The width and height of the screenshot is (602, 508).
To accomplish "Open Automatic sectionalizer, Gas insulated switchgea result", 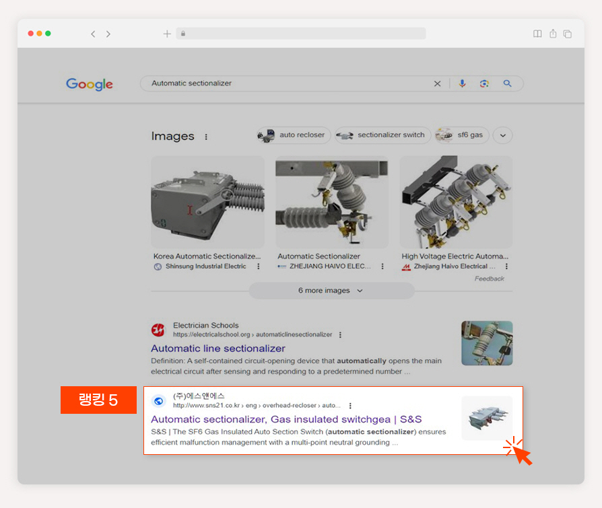I will 286,419.
